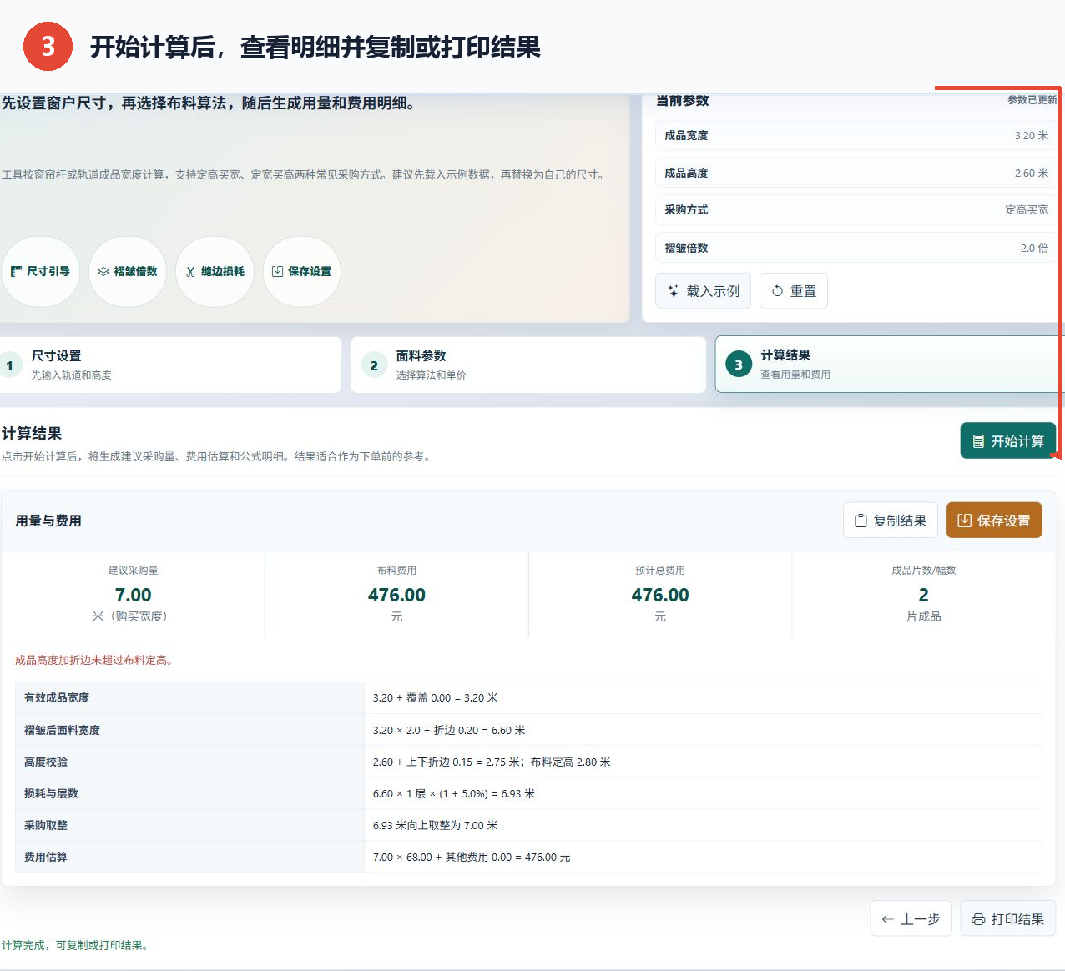1065x971 pixels.
Task: Click the 褶皱后面料宽度 formula row
Action: click(528, 730)
